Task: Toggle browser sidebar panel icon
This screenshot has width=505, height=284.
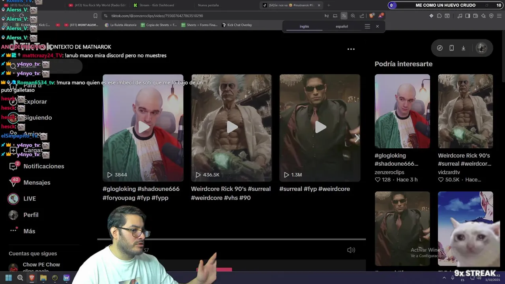Action: click(468, 16)
